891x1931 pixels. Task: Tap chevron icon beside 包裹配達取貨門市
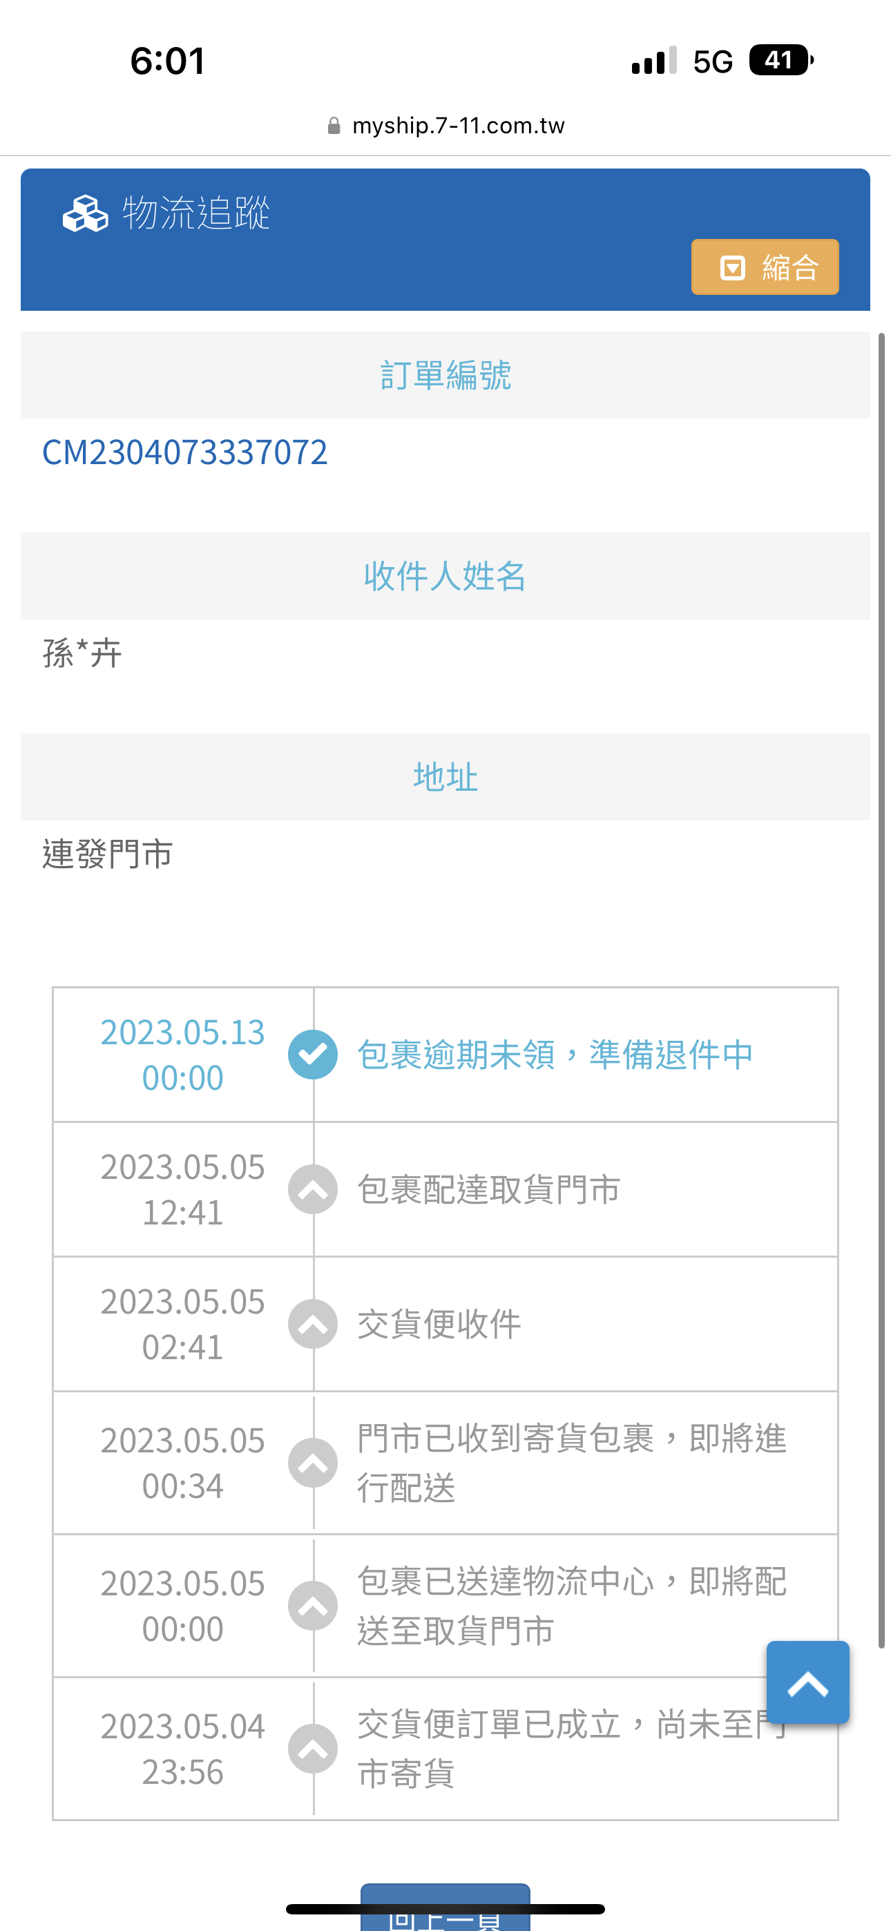313,1189
